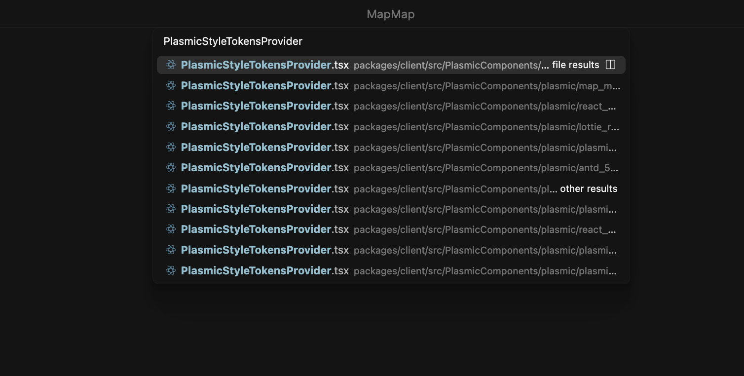Click the MapMap window title

(x=390, y=14)
